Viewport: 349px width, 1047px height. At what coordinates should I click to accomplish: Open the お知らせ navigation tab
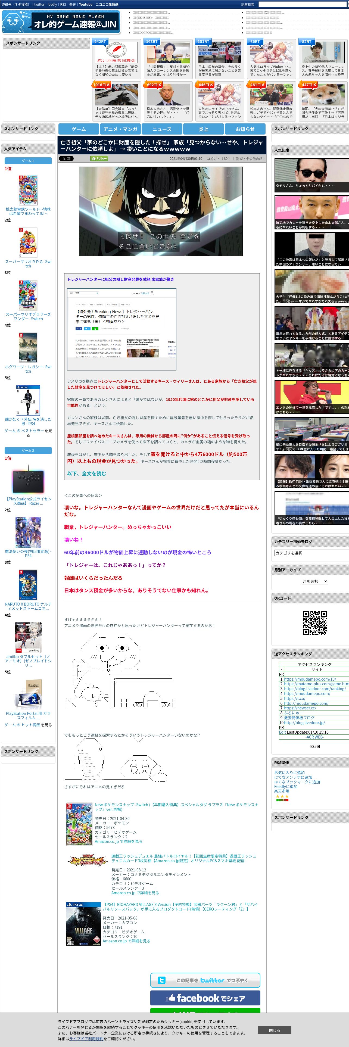click(x=245, y=129)
